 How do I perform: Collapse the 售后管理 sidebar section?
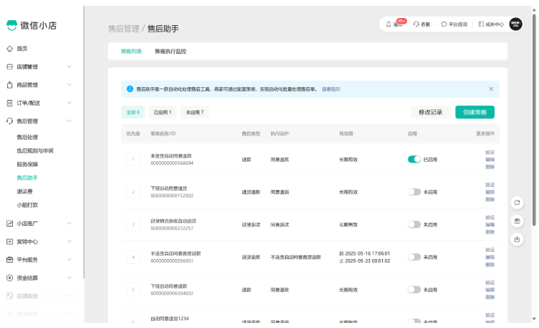click(x=42, y=122)
